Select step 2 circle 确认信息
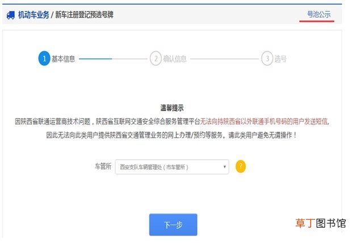Viewport: 352px width, 243px height. pyautogui.click(x=156, y=58)
